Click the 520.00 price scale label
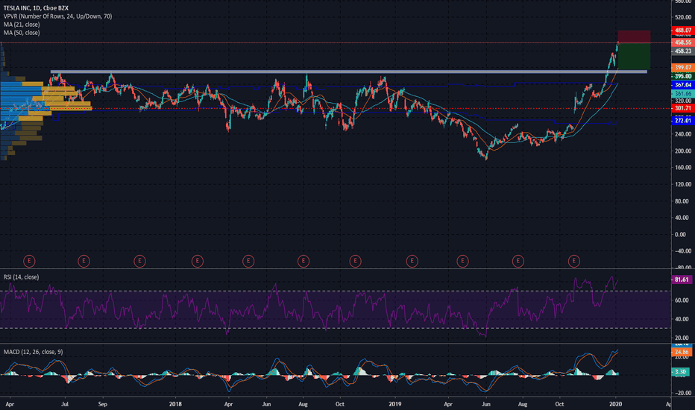Screen dimensions: 695x410 pyautogui.click(x=683, y=17)
